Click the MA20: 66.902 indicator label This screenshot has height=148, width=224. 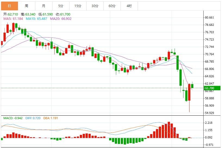(x=61, y=19)
